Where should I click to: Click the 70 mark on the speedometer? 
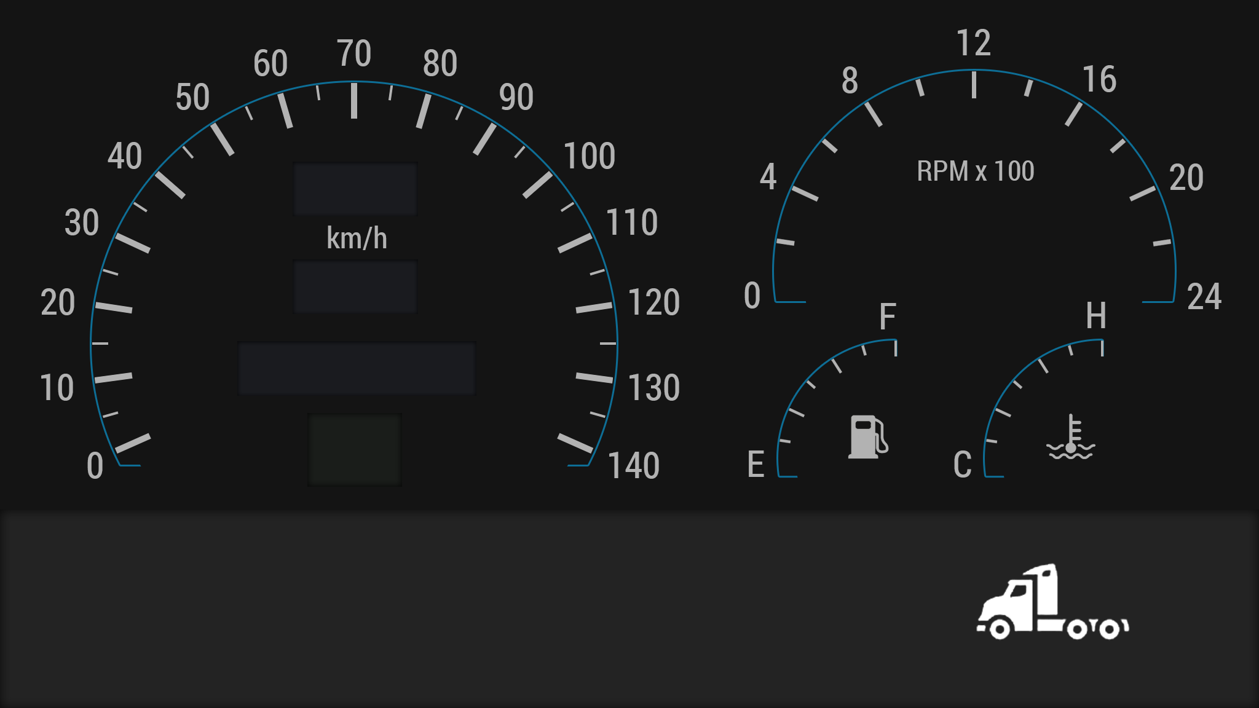click(354, 54)
